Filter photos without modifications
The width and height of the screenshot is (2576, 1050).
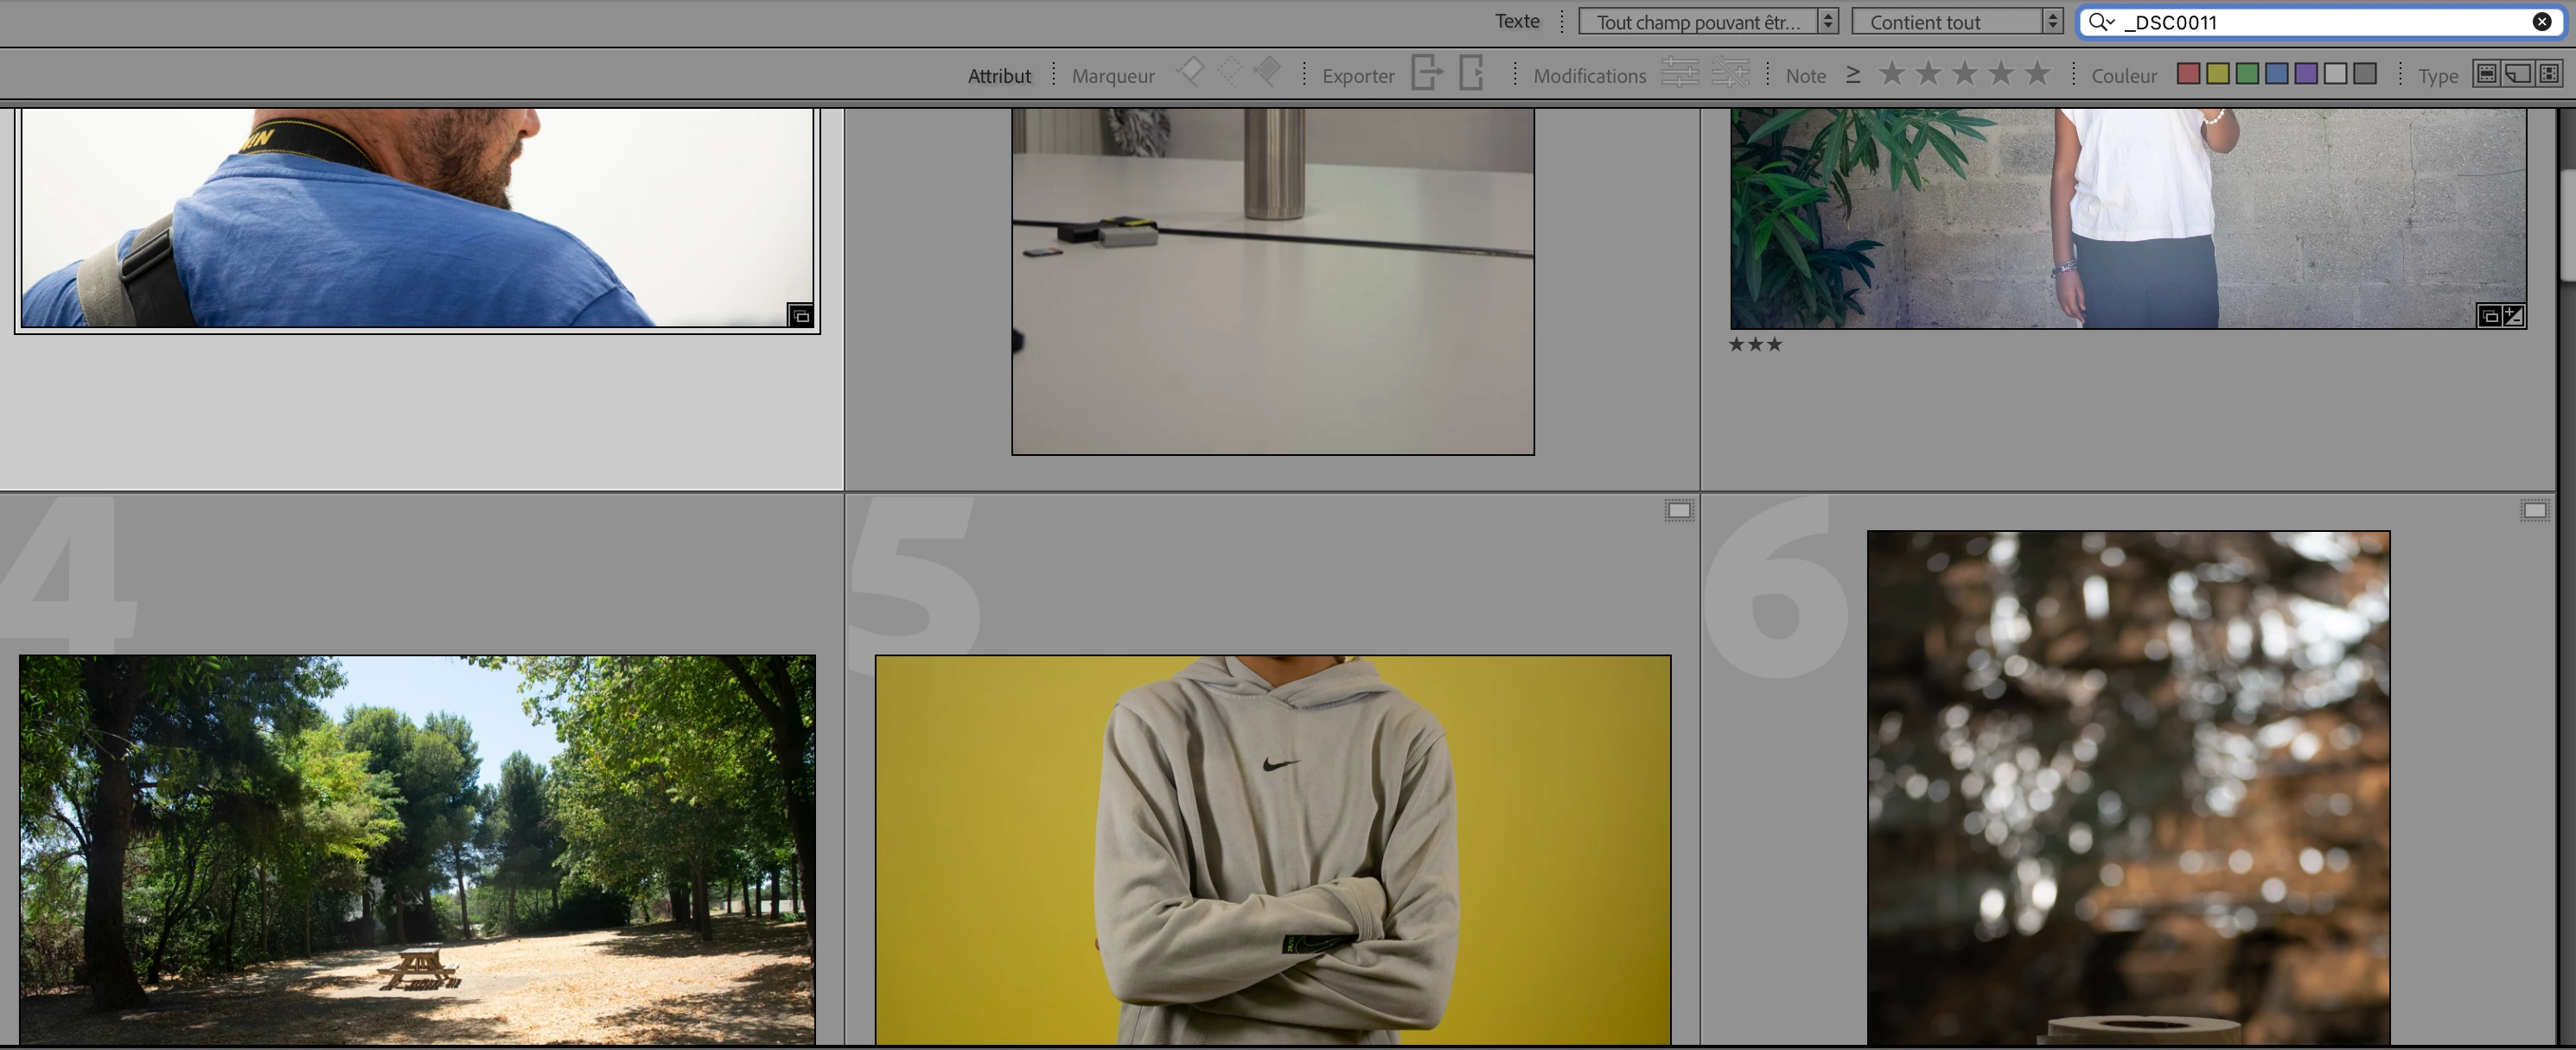pos(1730,73)
